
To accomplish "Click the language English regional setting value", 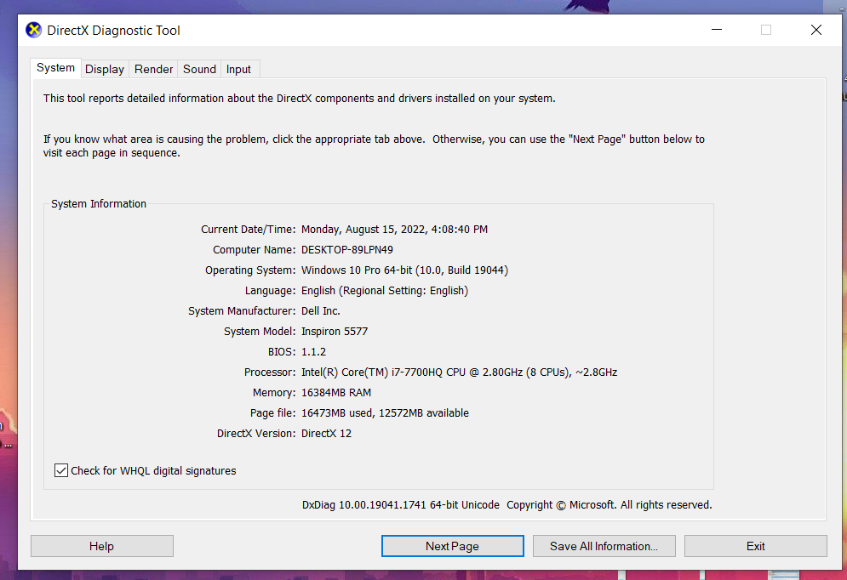I will click(x=385, y=291).
